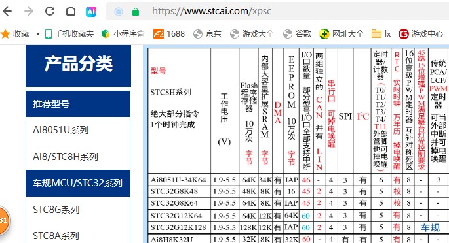Screen dimensions: 449x243
Task: Click the red 型号 header text
Action: (159, 71)
